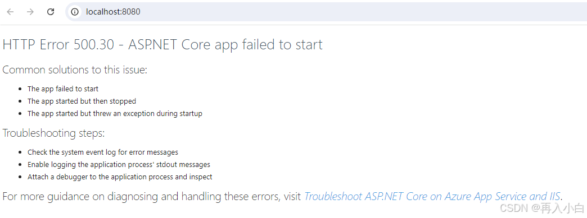Click the 'Enable logging the application process' bullet
Screen dimensions: 587x218
pyautogui.click(x=119, y=165)
